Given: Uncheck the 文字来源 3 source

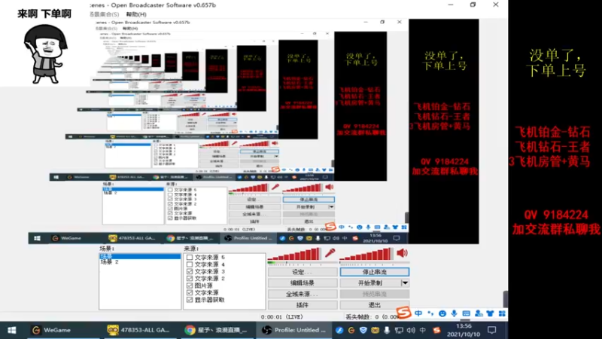Looking at the screenshot, I should point(190,271).
